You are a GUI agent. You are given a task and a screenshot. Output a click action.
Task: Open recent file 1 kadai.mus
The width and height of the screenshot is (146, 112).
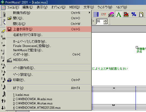coord(48,95)
